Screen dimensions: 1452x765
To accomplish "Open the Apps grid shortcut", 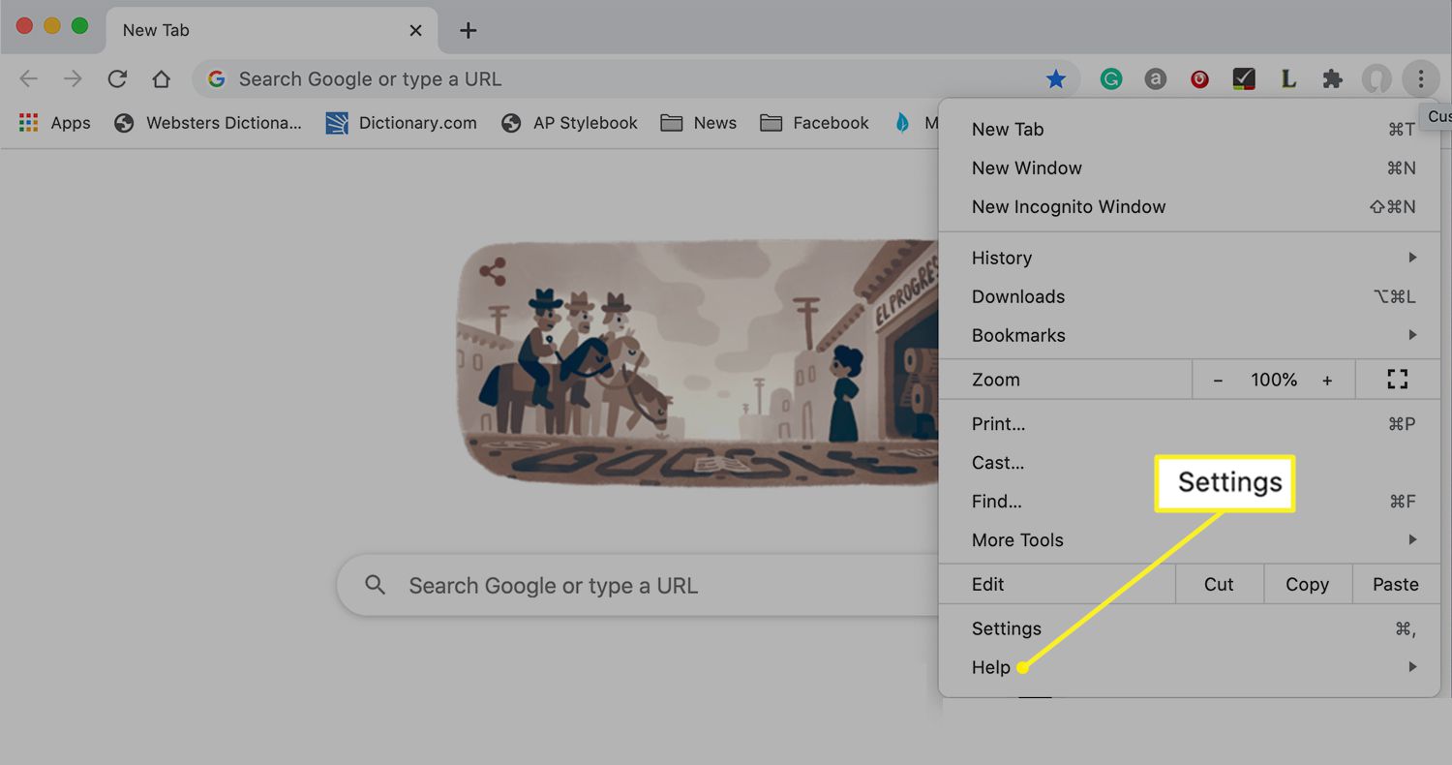I will [x=55, y=123].
